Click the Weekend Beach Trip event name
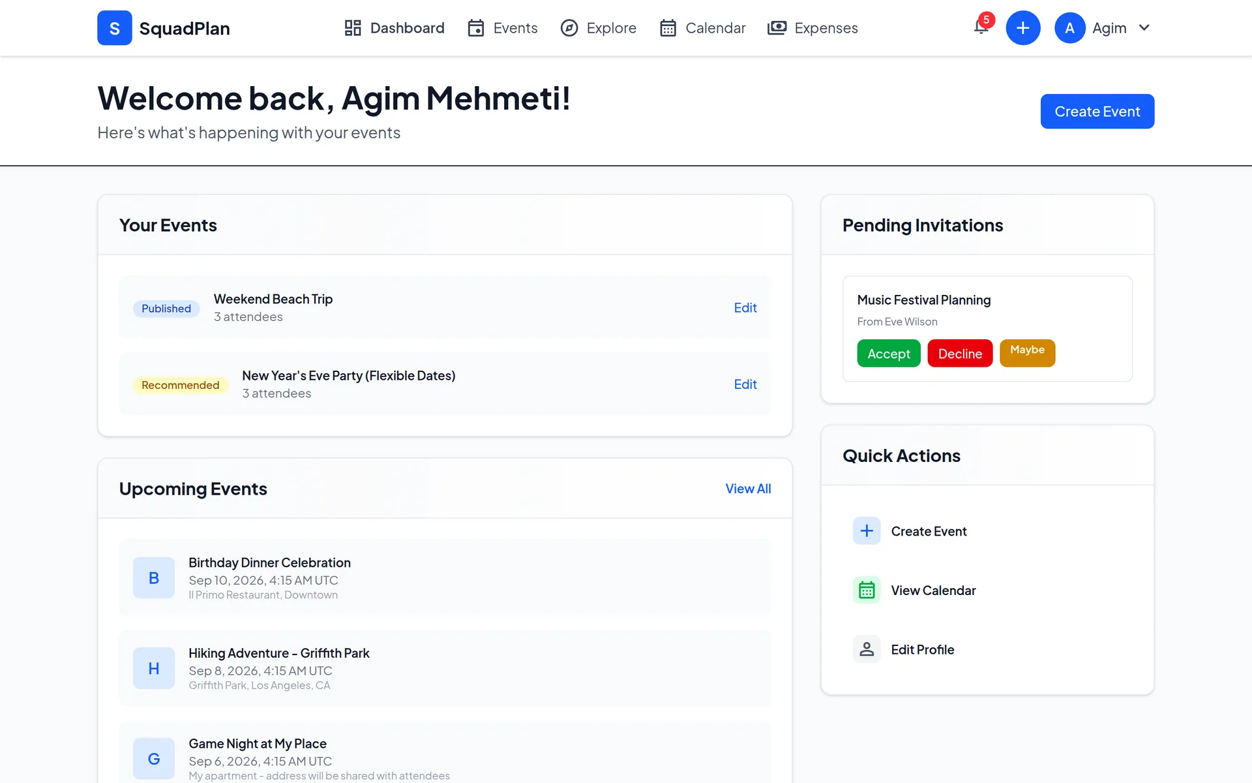This screenshot has height=783, width=1252. click(273, 299)
